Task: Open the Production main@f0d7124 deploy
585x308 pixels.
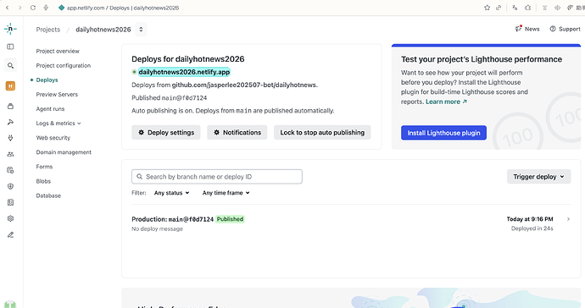Action: pyautogui.click(x=172, y=219)
